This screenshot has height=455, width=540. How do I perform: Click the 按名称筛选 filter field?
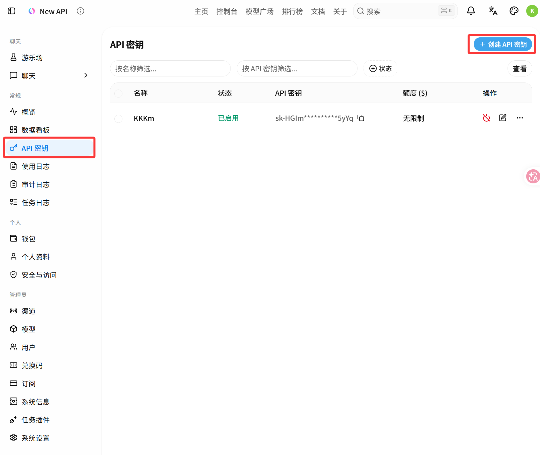click(x=170, y=68)
